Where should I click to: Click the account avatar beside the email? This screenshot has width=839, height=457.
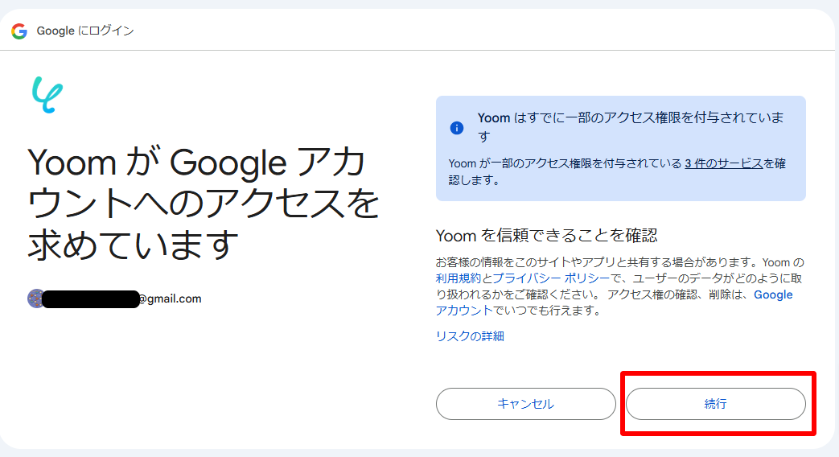click(x=35, y=298)
